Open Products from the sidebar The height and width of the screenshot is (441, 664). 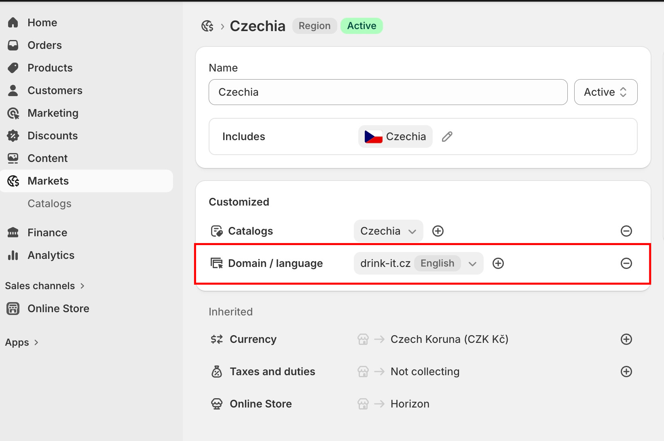point(50,68)
